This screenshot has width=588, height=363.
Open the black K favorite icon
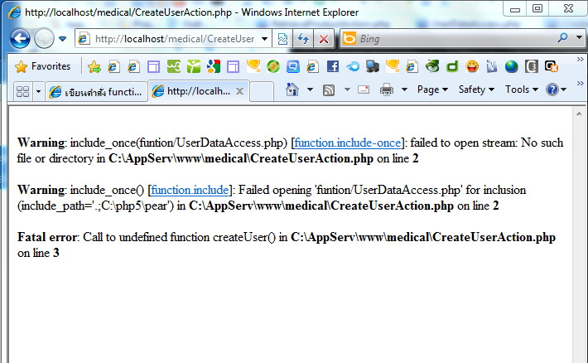[552, 66]
